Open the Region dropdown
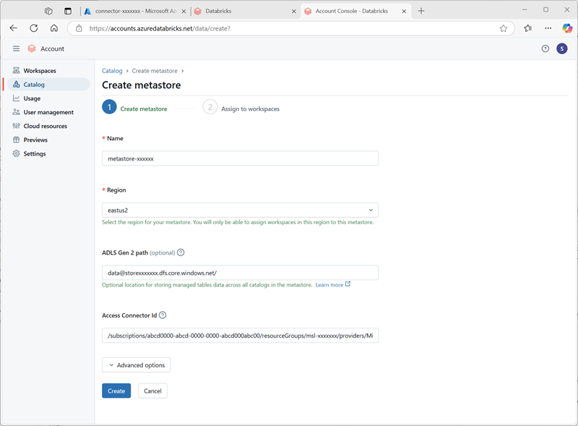The width and height of the screenshot is (578, 426). point(240,210)
